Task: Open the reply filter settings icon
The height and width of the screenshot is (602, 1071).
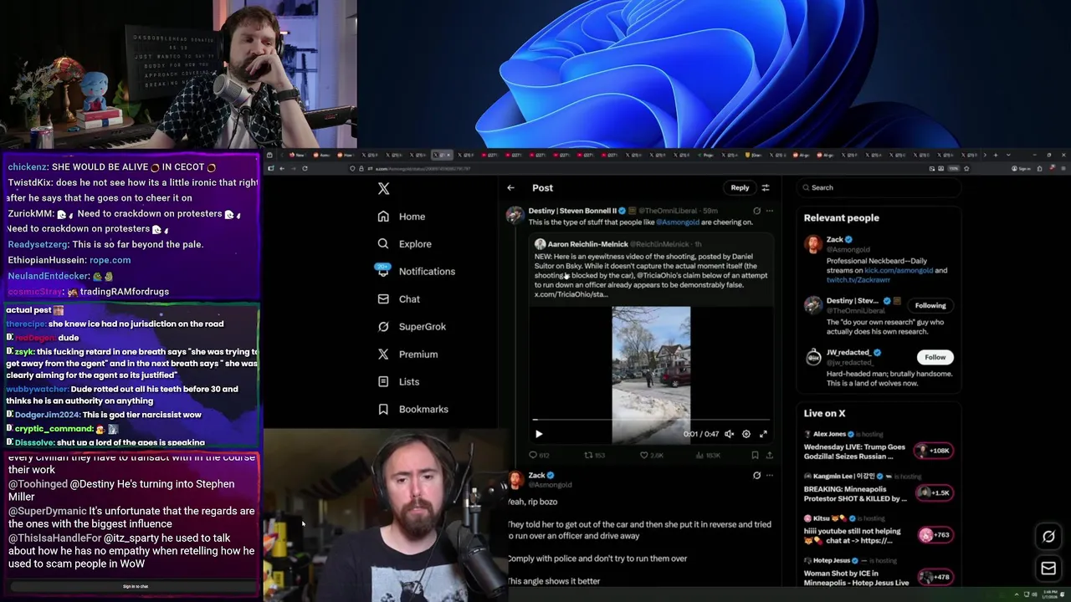Action: tap(765, 188)
